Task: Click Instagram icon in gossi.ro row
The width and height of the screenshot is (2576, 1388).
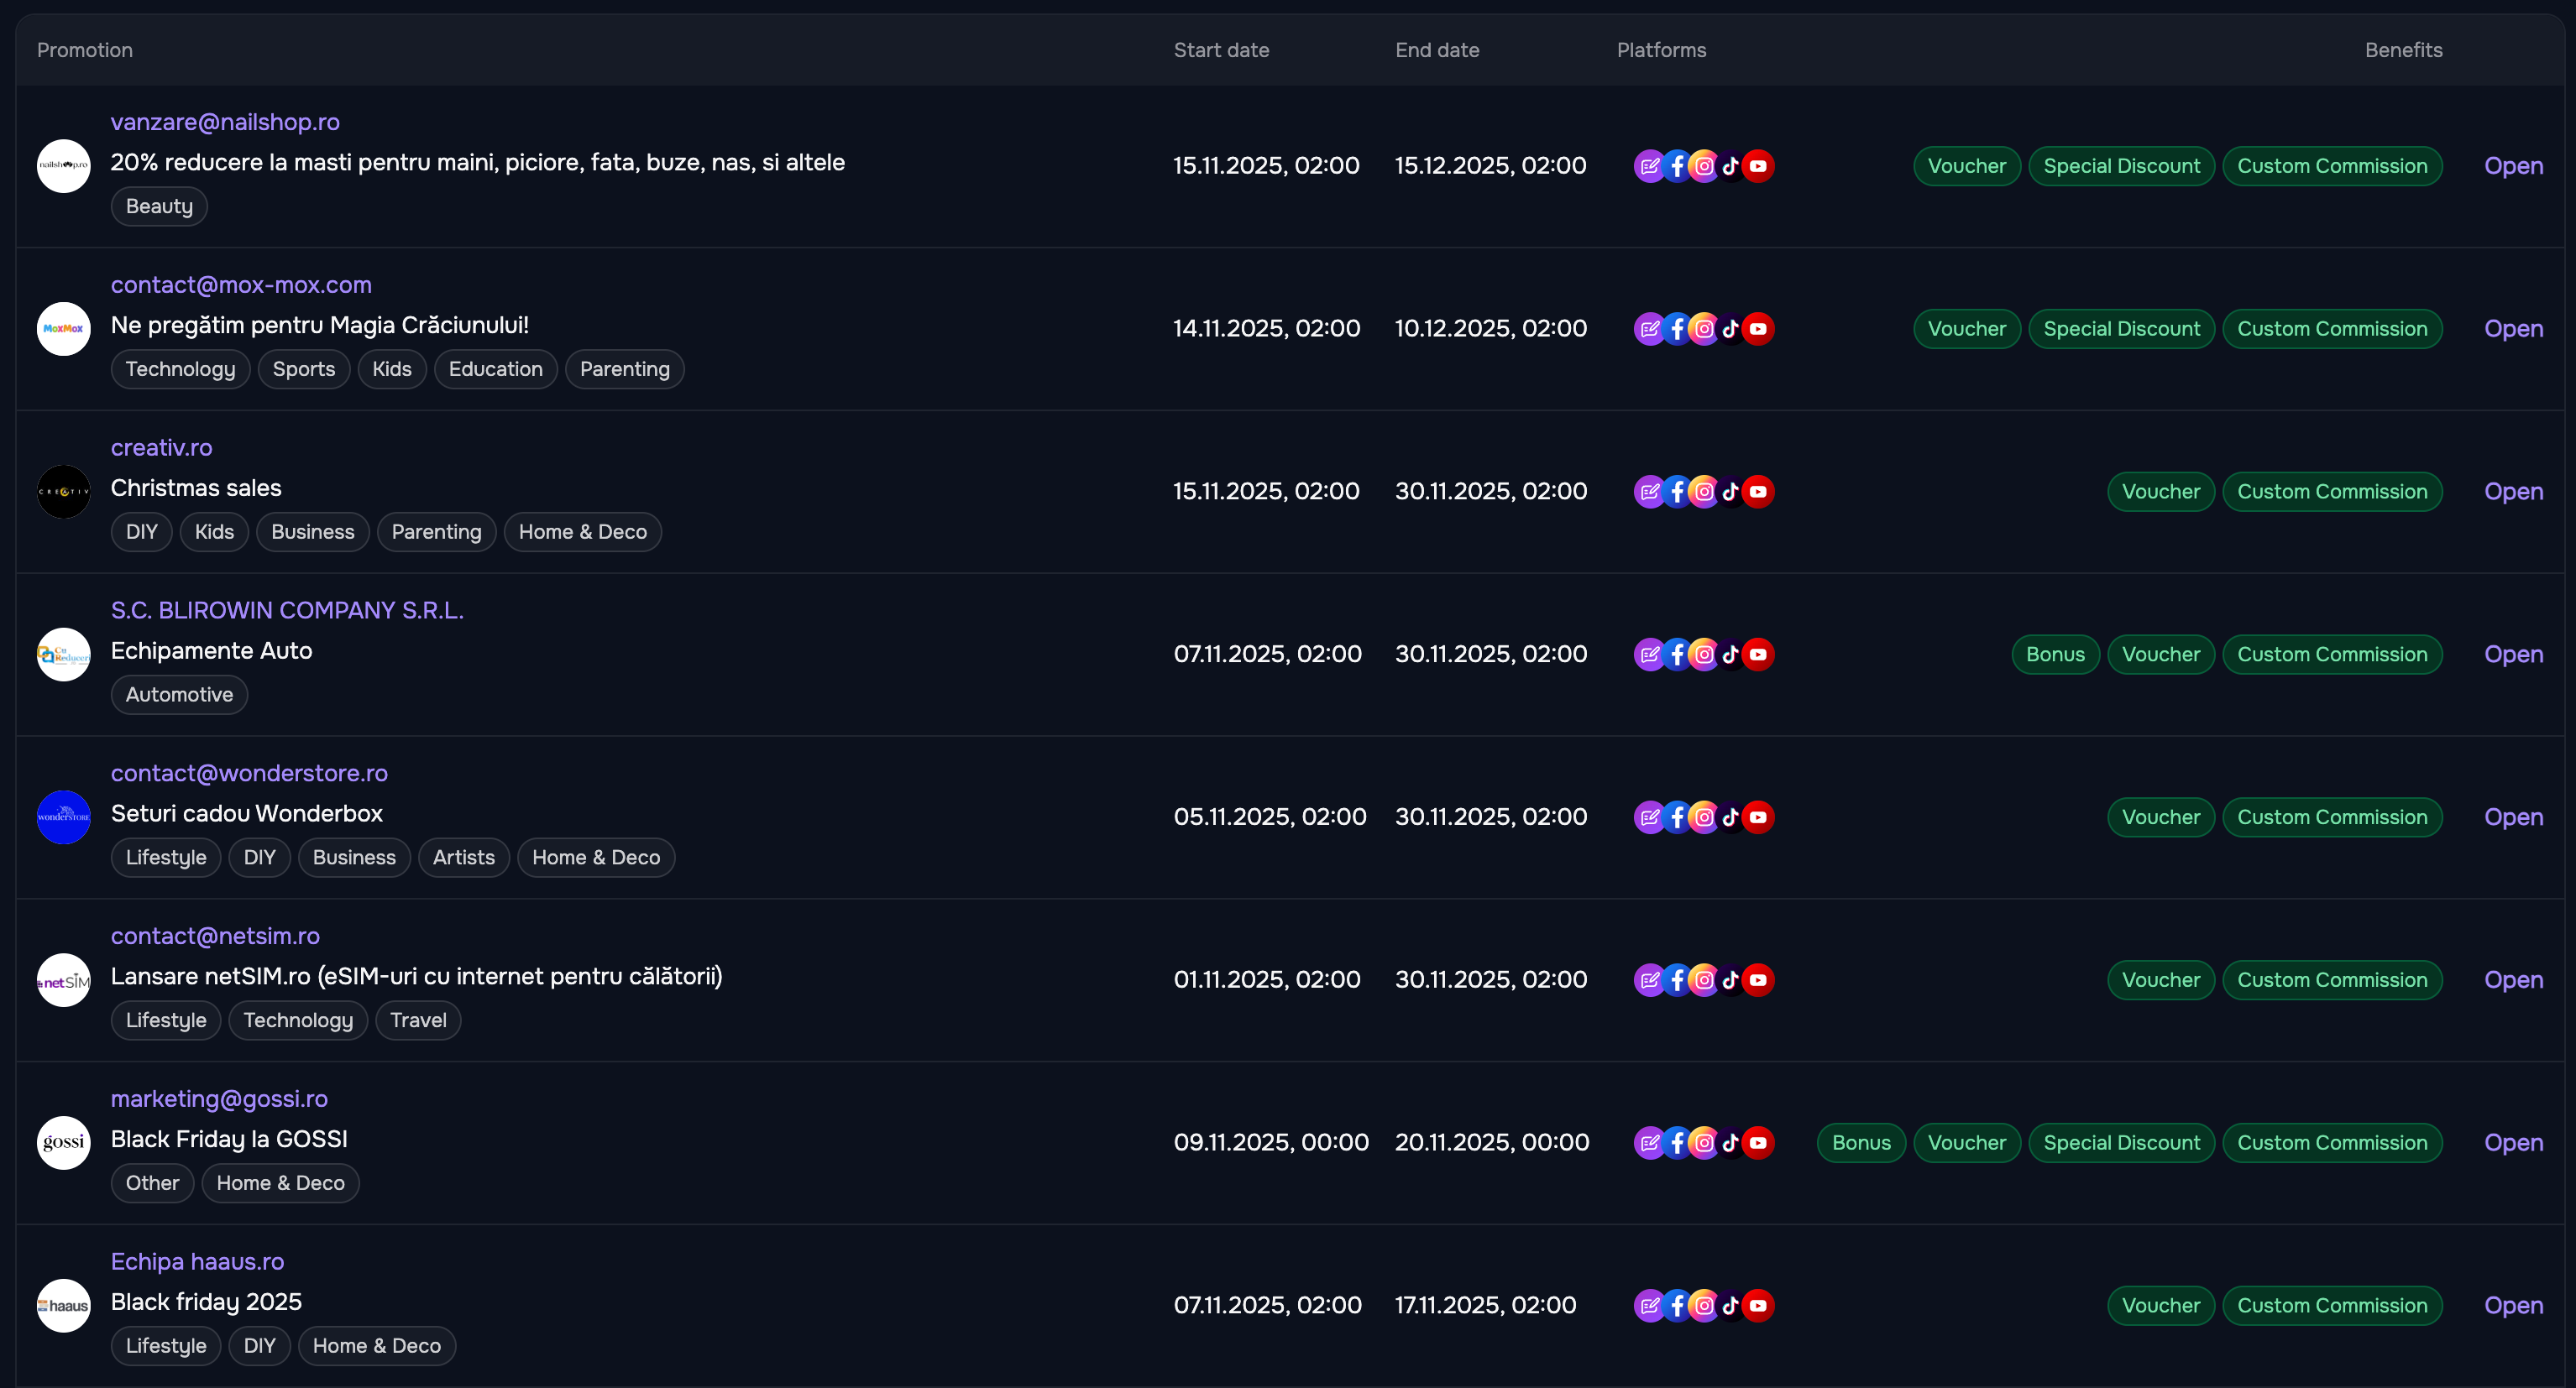Action: pyautogui.click(x=1704, y=1143)
